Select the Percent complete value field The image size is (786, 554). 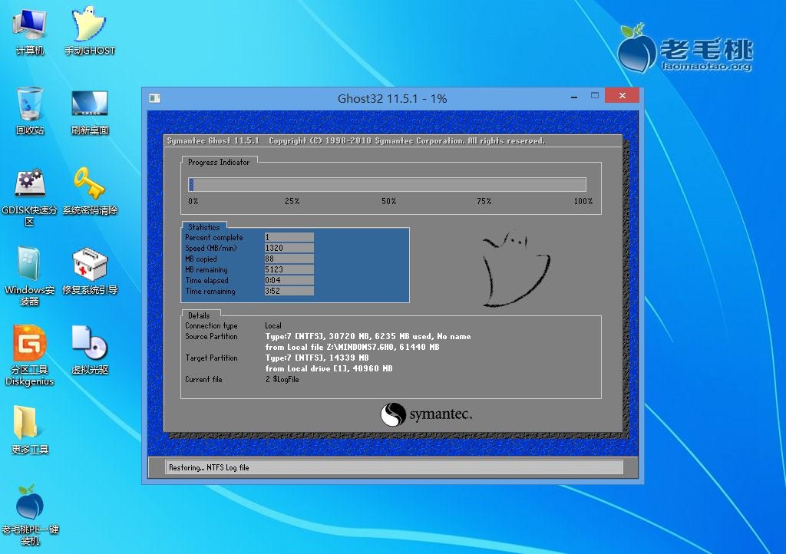point(288,237)
